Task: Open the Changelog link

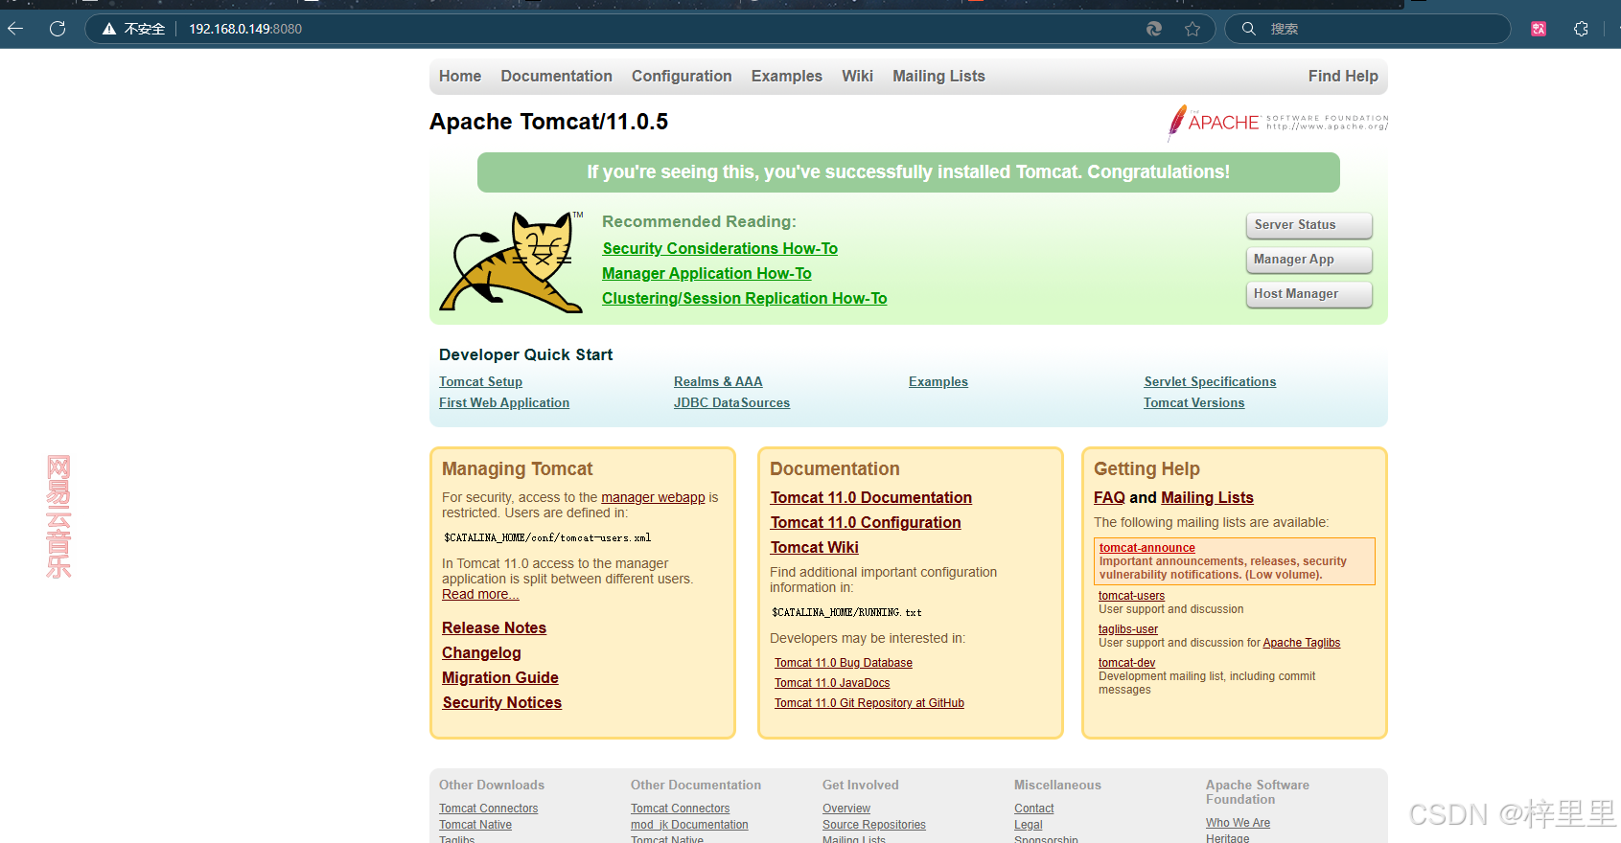Action: (x=481, y=652)
